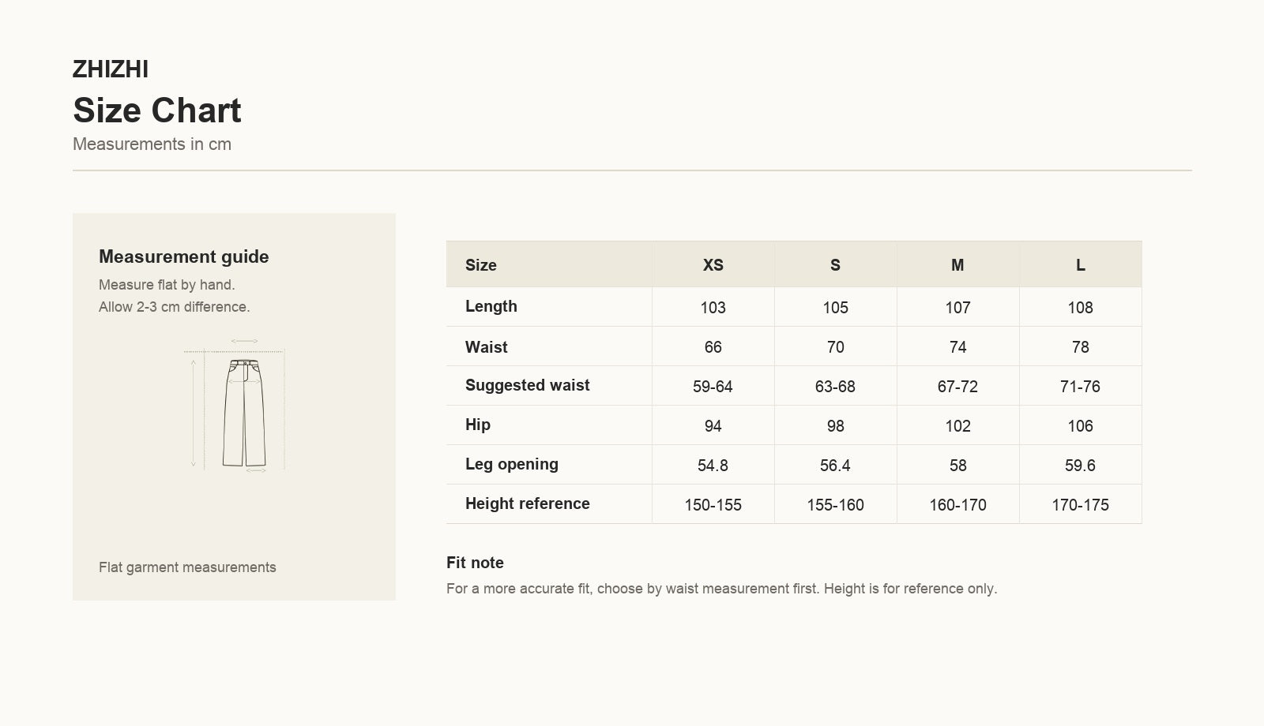Click the leg opening 56.4 cell
This screenshot has width=1264, height=726.
835,466
